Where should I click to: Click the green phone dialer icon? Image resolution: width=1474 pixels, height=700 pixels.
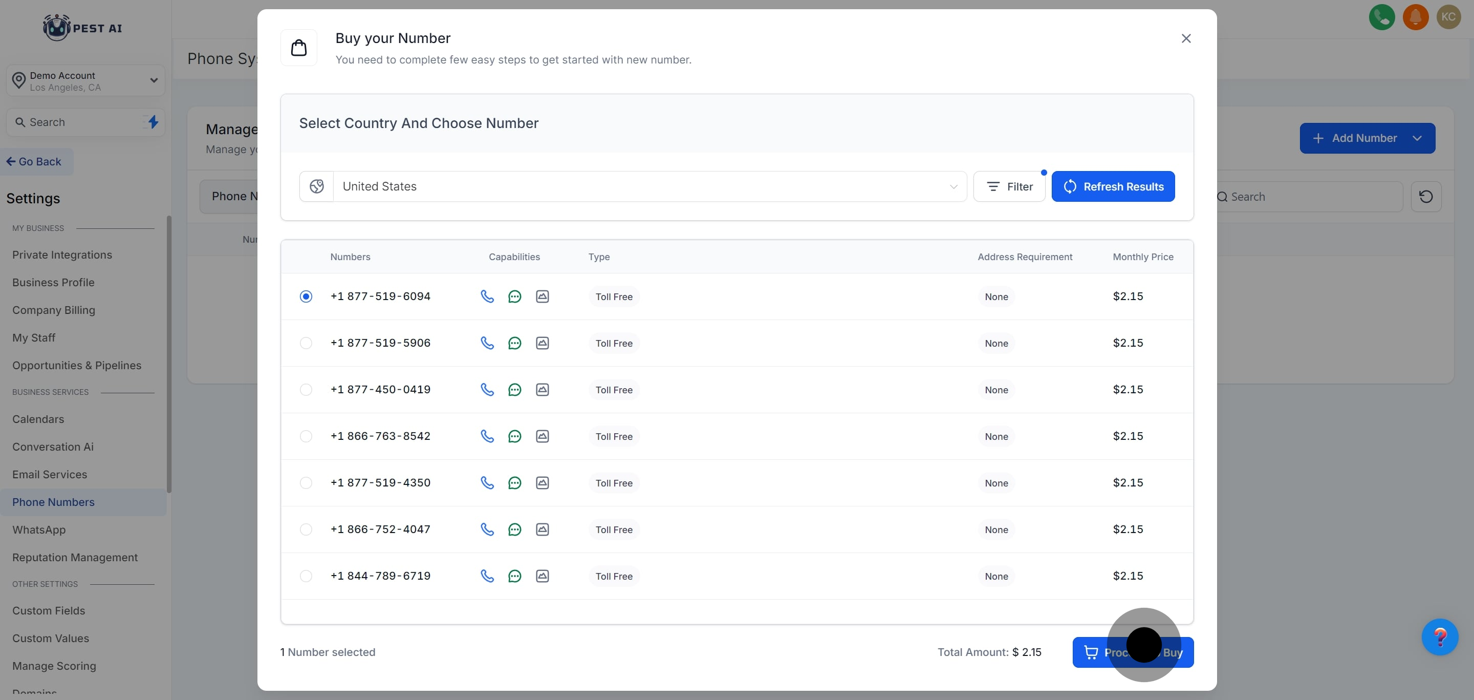pyautogui.click(x=1381, y=16)
